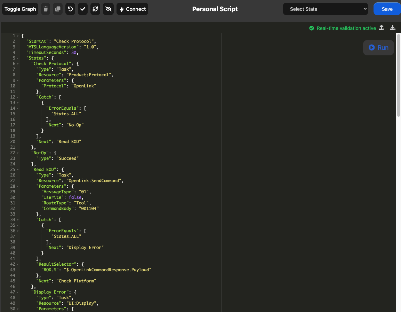
Task: Click the "Succeed" type value
Action: (67, 158)
